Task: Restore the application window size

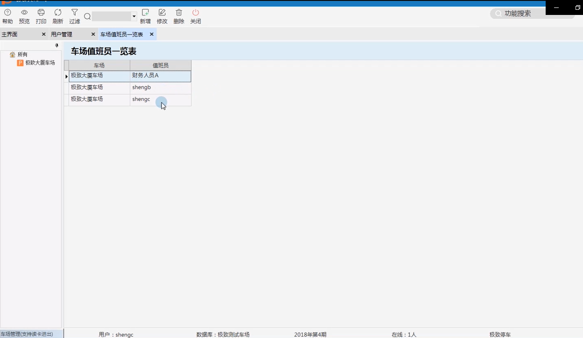Action: [x=577, y=7]
